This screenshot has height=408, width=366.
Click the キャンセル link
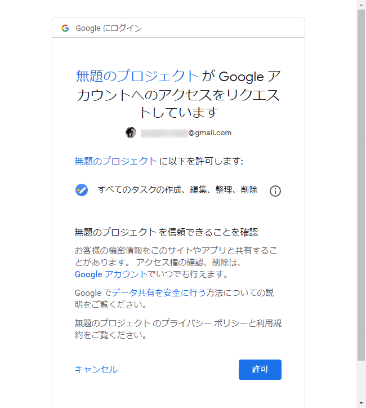pos(96,370)
